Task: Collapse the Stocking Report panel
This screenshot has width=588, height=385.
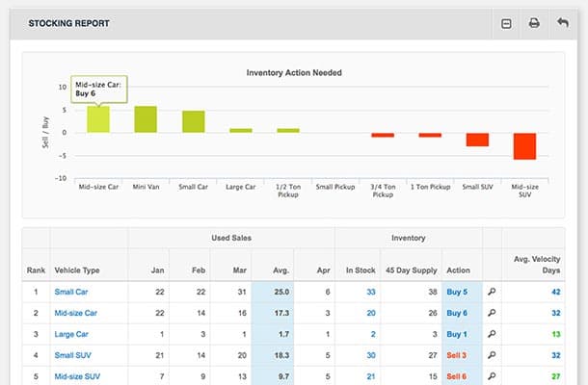Action: (x=506, y=24)
